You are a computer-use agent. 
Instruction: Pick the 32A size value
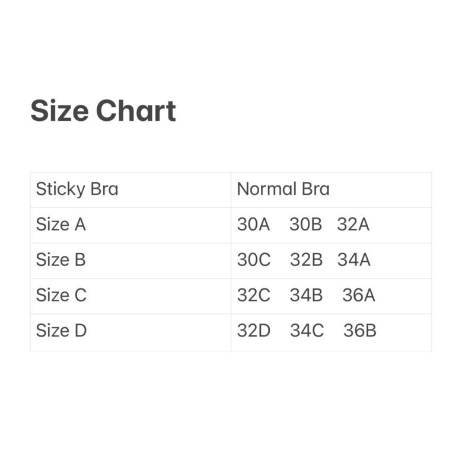pos(353,225)
